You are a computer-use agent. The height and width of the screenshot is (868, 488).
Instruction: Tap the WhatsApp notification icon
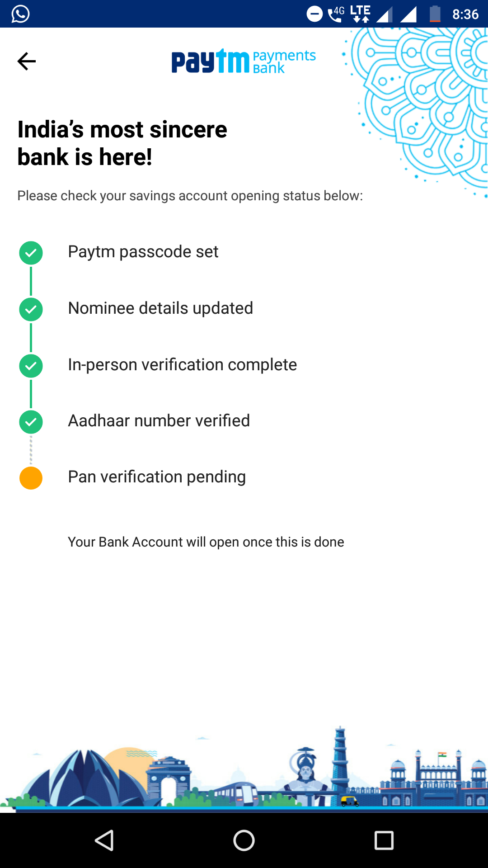20,14
